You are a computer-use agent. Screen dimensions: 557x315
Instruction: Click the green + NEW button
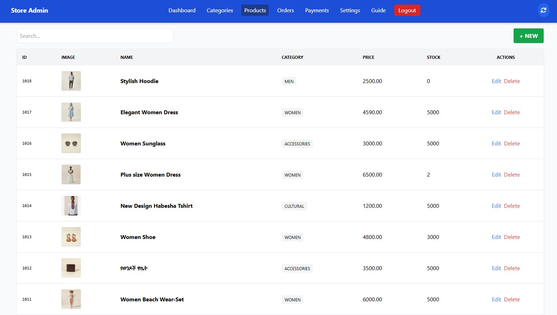coord(528,36)
